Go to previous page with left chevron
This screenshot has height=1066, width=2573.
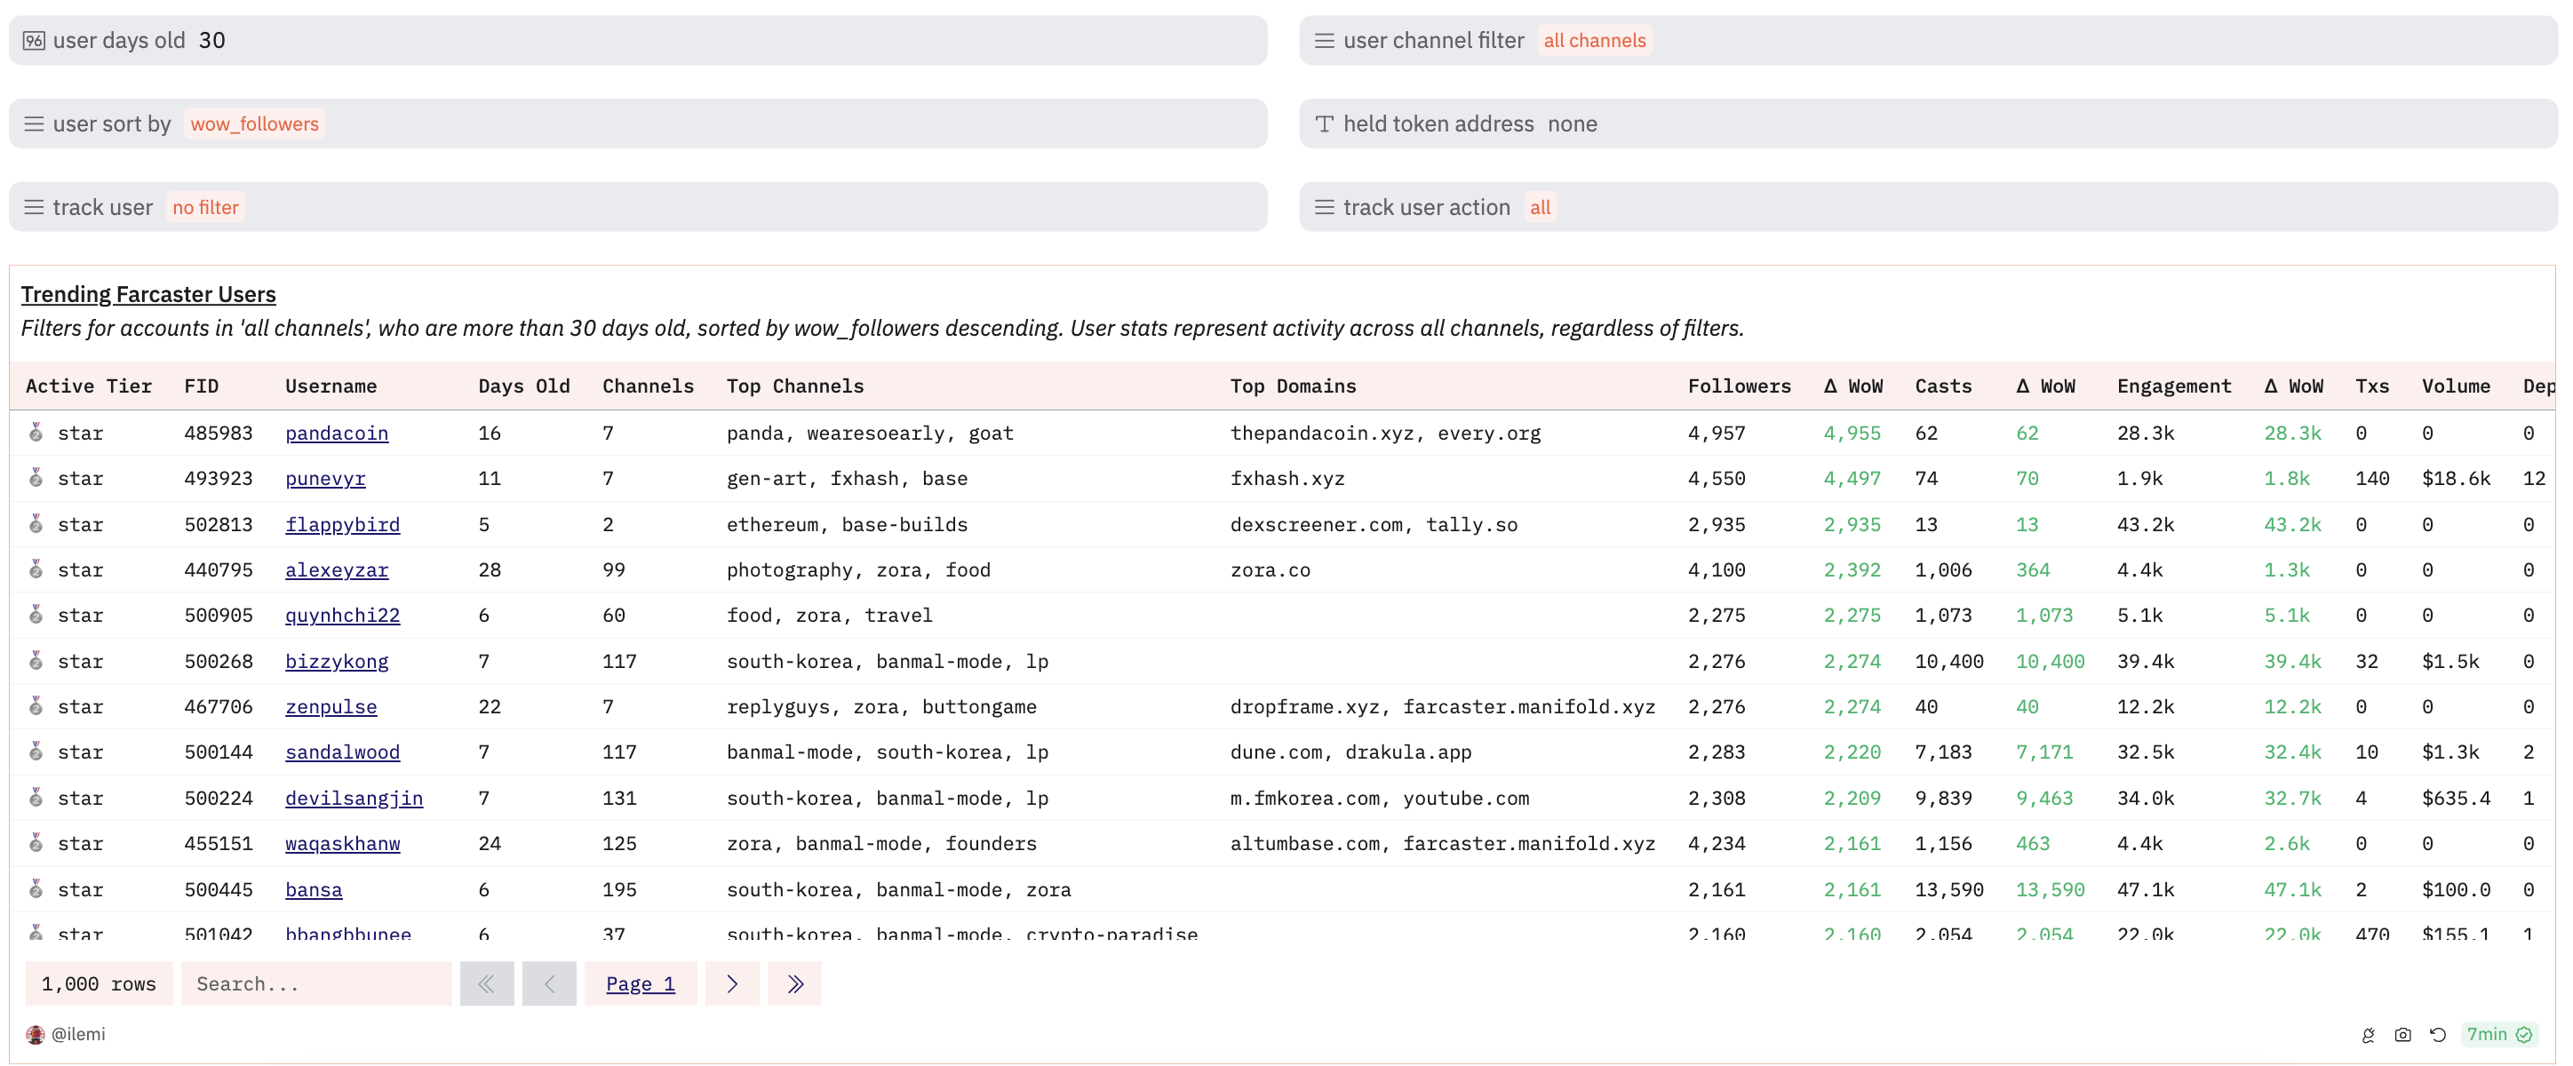(x=549, y=984)
